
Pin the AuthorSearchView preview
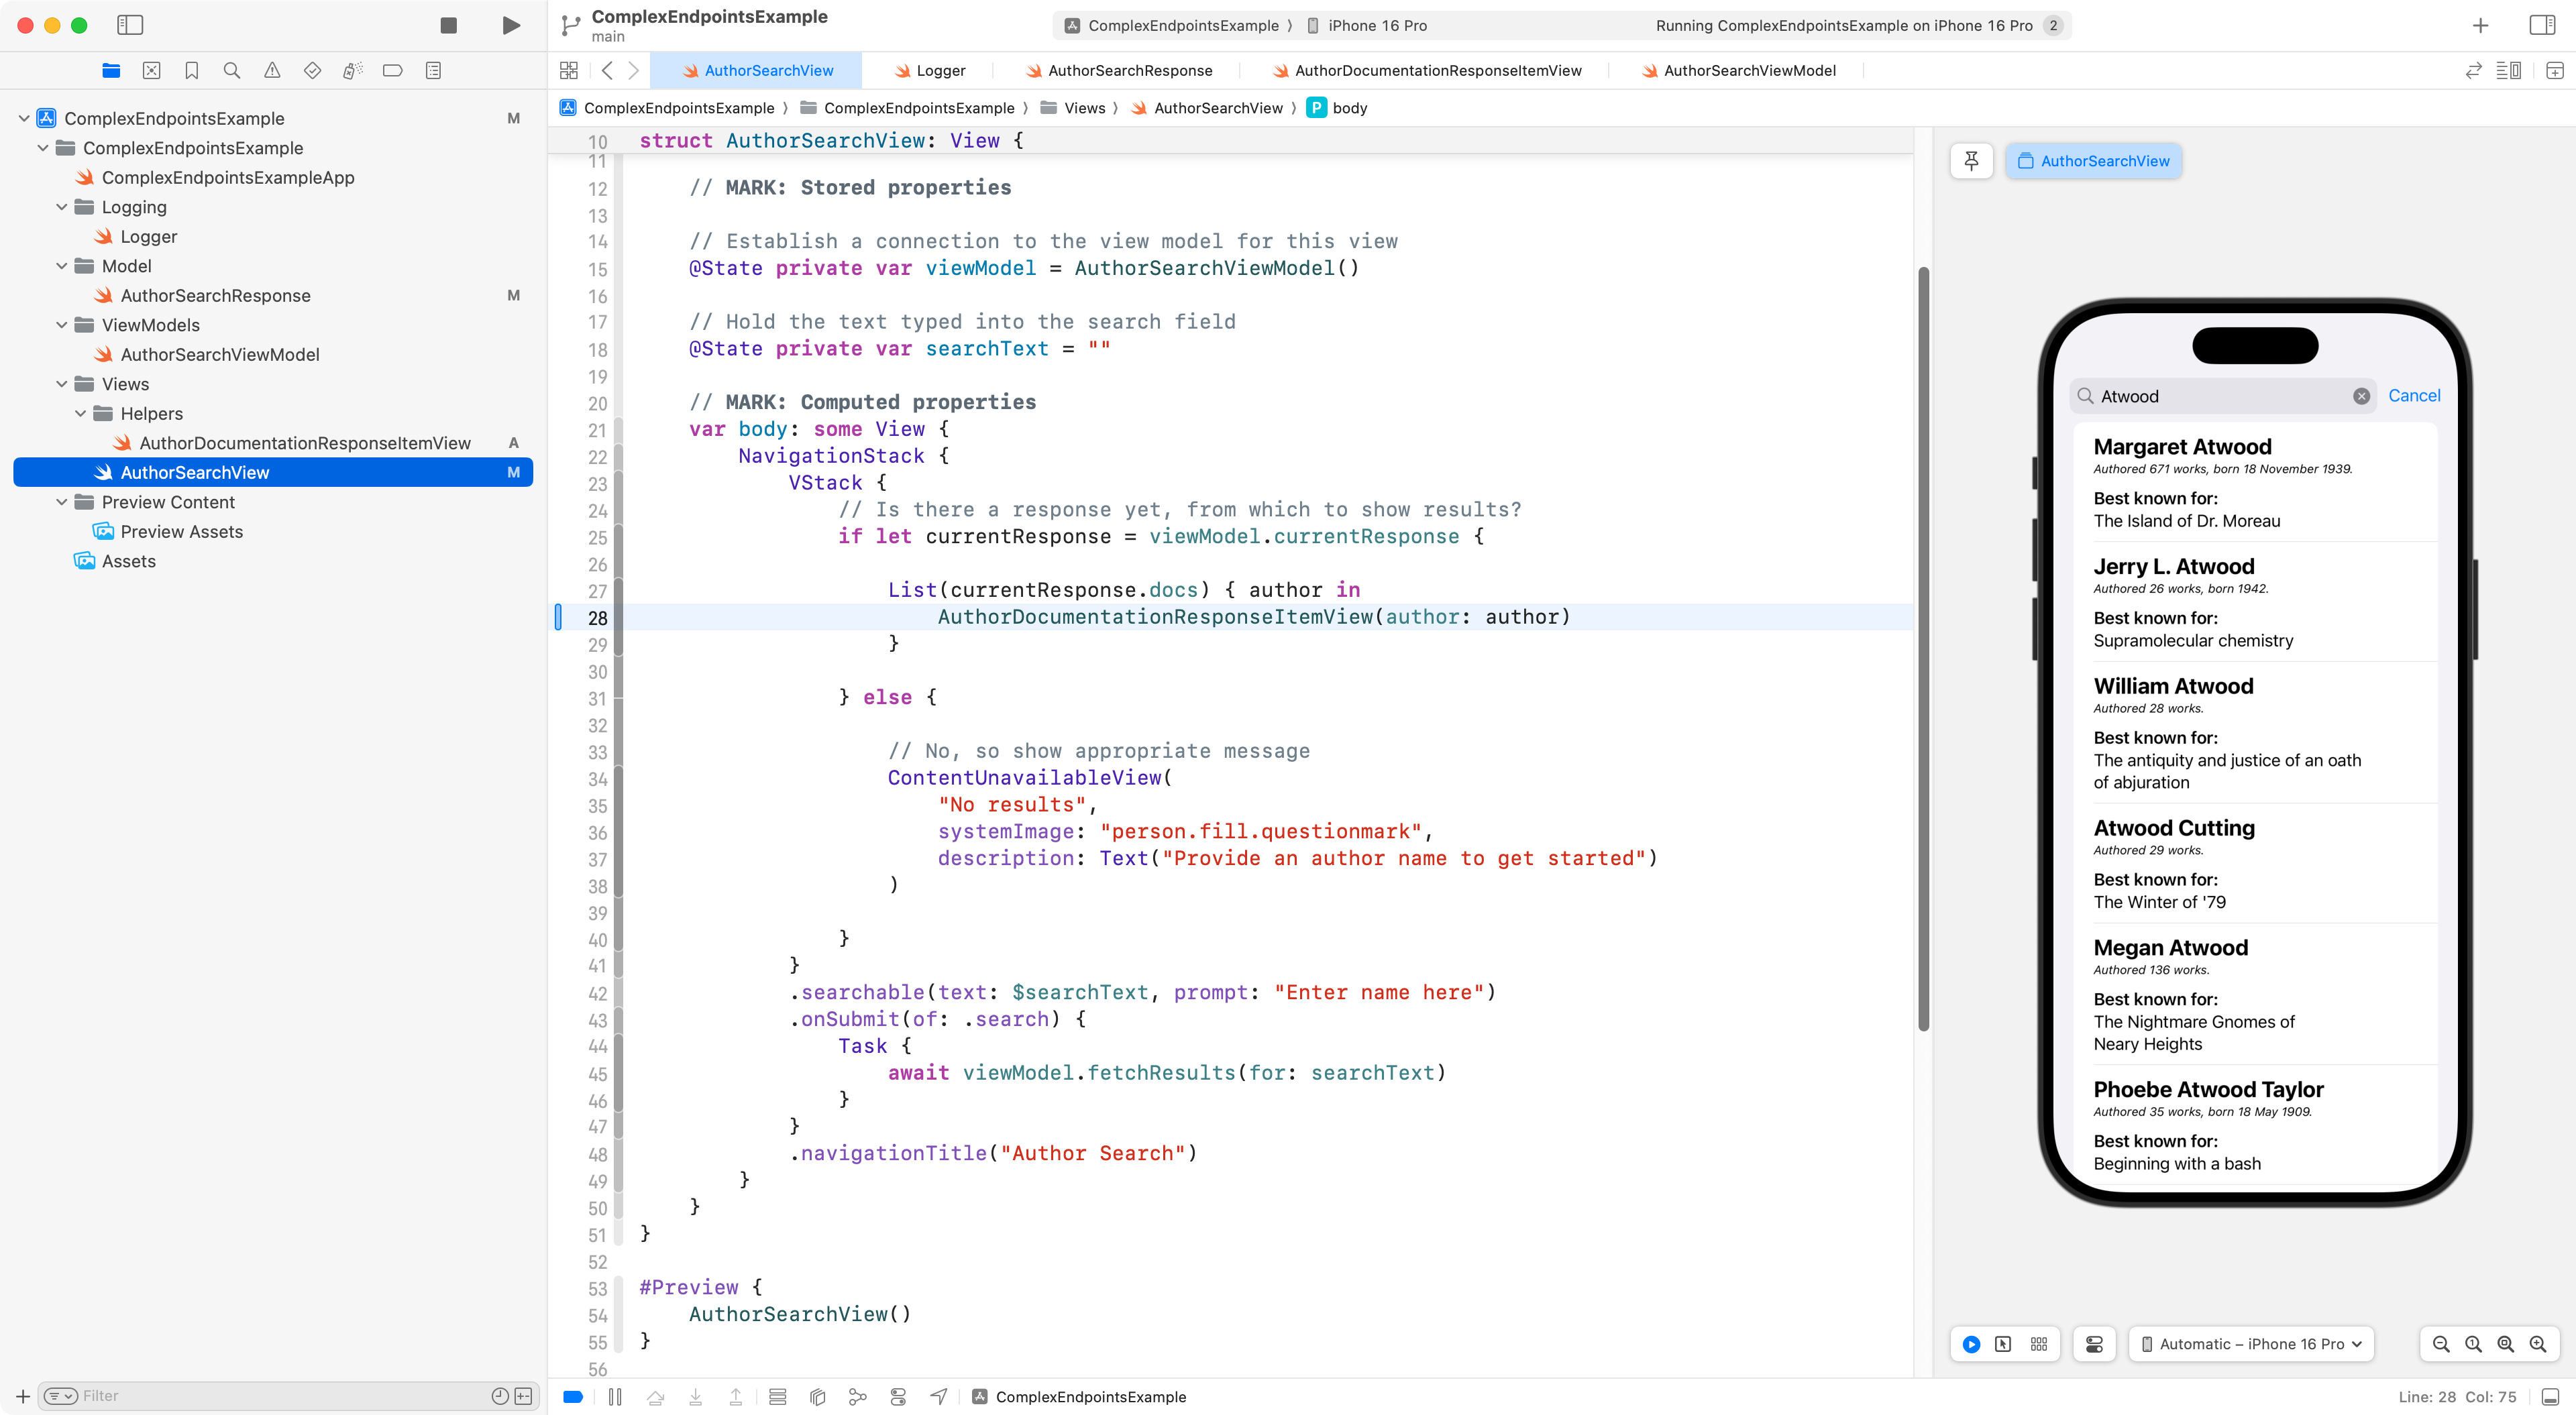point(1971,161)
